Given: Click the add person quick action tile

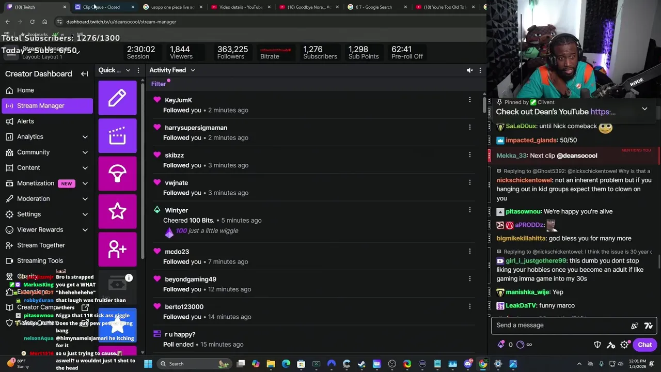Looking at the screenshot, I should click(x=118, y=250).
